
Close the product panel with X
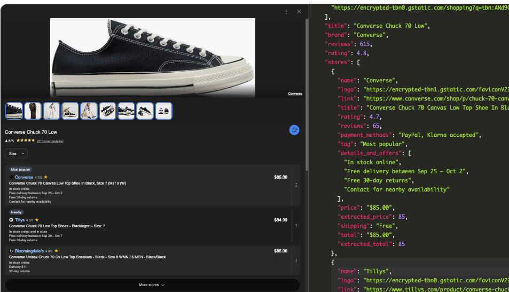(299, 12)
